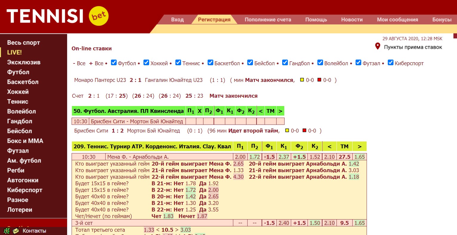Open the Вход tab
Viewport: 457px width, 235px height.
(177, 20)
